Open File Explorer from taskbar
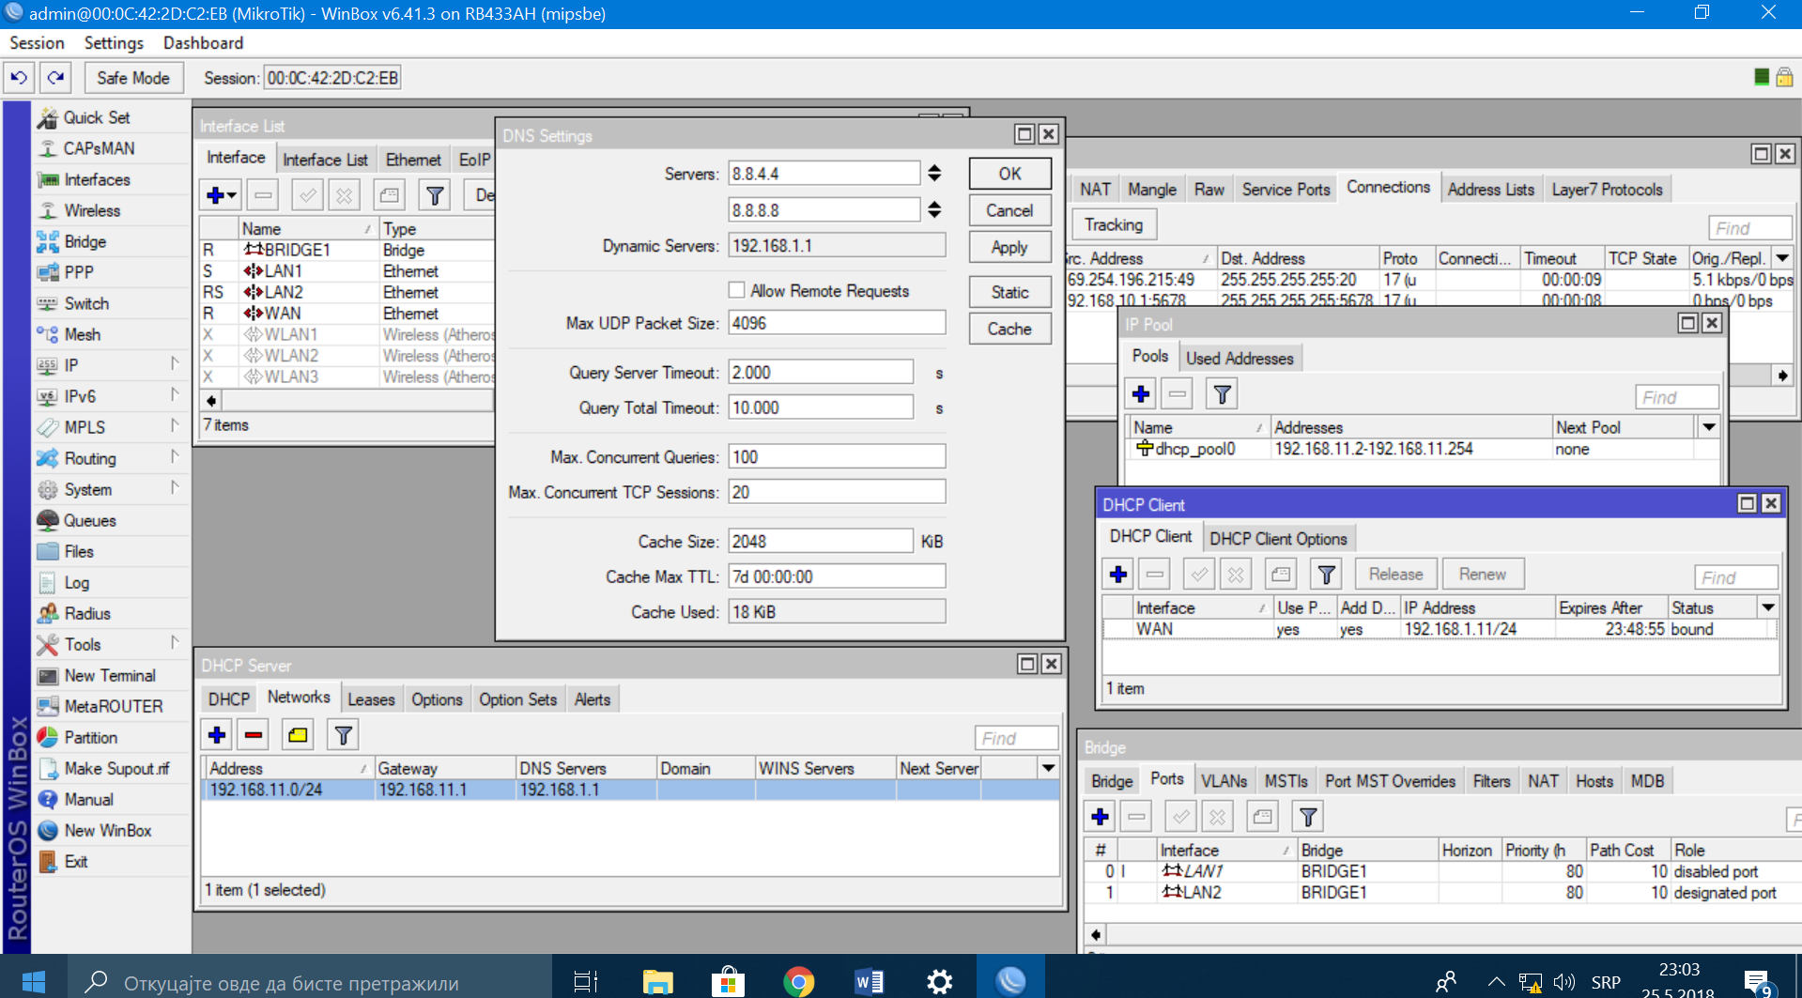Image resolution: width=1802 pixels, height=998 pixels. coord(657,981)
